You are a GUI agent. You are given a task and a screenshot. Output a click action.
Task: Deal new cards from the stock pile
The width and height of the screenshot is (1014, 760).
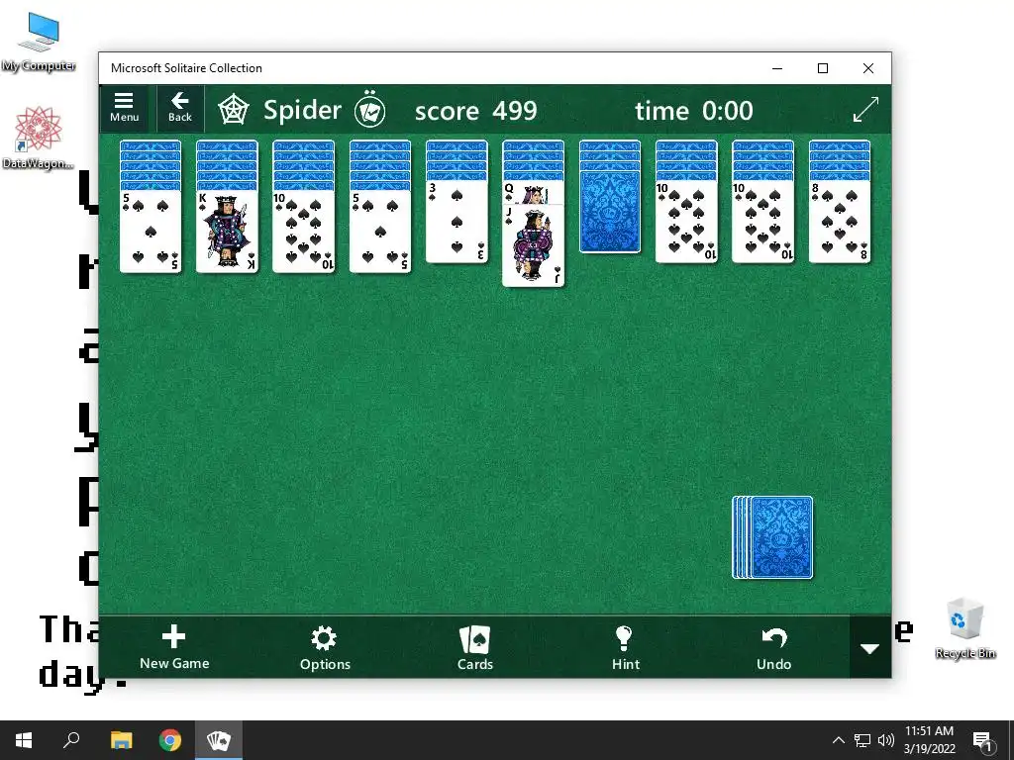pyautogui.click(x=772, y=537)
